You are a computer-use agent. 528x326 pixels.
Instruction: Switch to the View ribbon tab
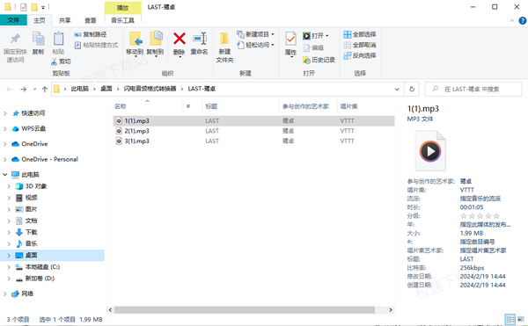91,20
